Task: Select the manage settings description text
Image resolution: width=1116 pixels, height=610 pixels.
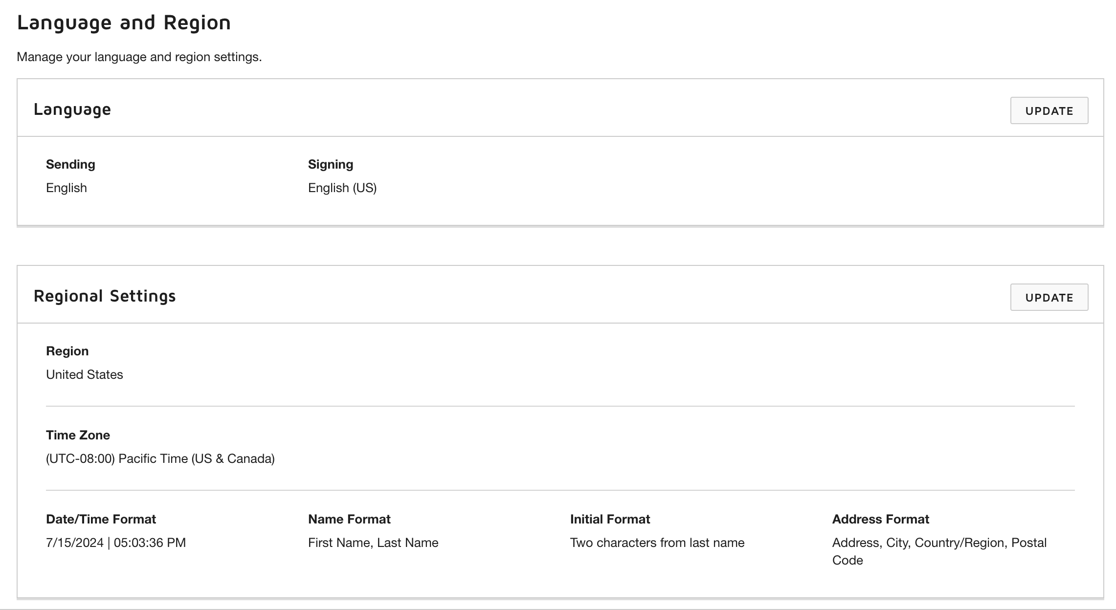Action: pyautogui.click(x=139, y=57)
